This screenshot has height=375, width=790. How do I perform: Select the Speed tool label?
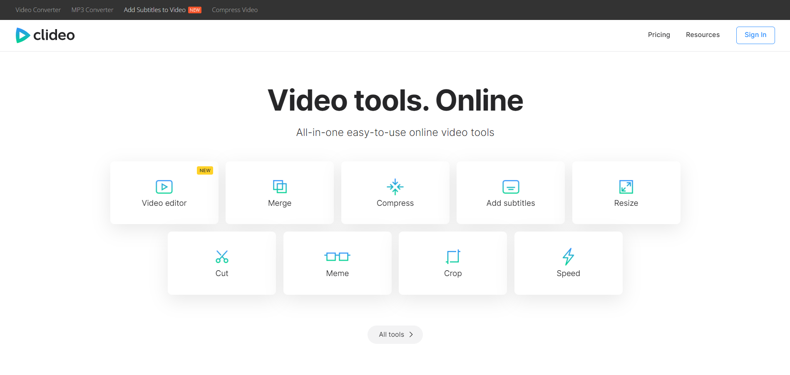coord(568,274)
